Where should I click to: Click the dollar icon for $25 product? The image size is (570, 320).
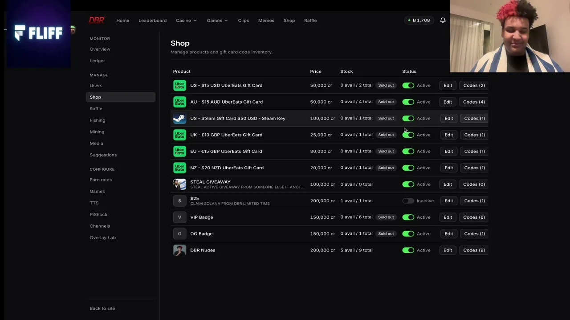click(x=179, y=200)
